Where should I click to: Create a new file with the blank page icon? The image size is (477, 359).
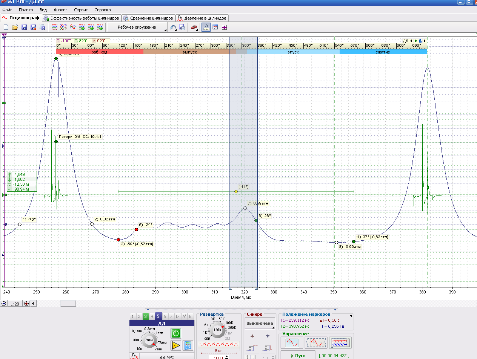point(6,27)
